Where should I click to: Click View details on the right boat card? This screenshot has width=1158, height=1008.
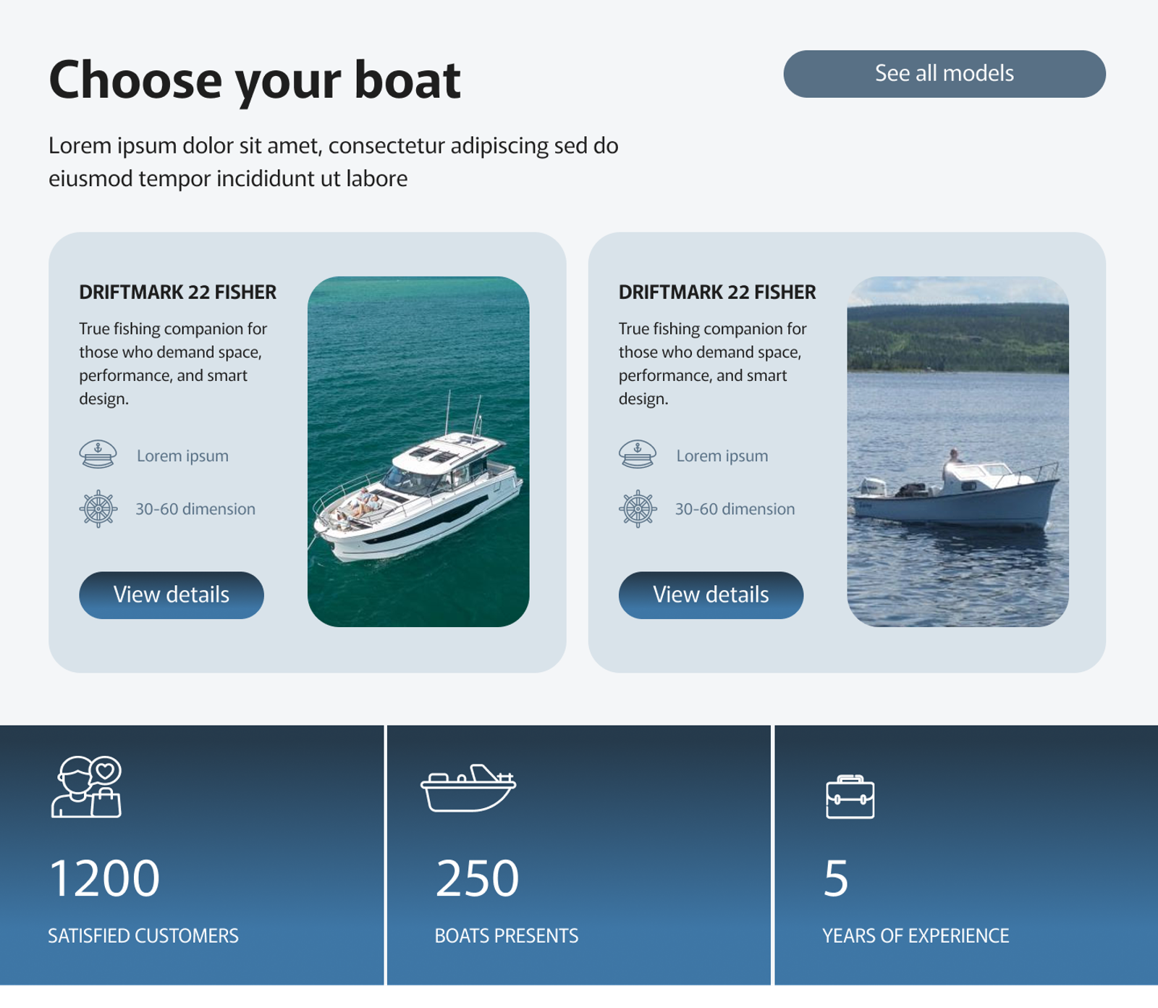point(711,595)
